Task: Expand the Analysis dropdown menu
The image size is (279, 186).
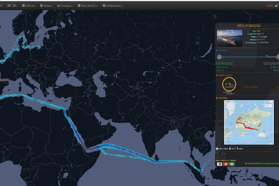Action: [65, 6]
